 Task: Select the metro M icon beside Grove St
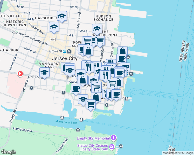coord(69,51)
